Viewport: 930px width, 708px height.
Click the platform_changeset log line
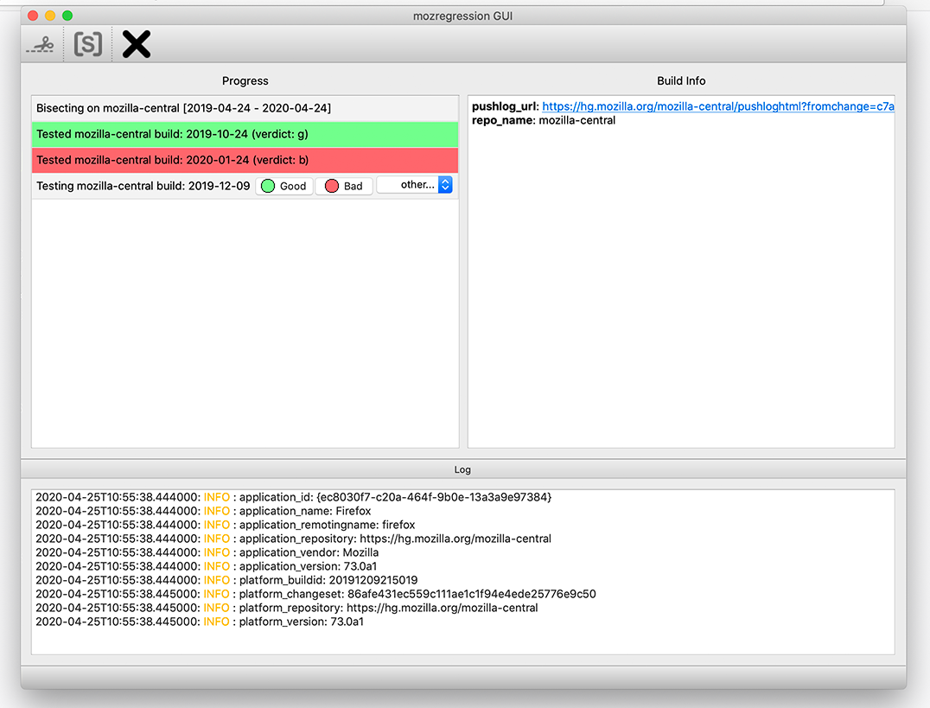[x=315, y=594]
